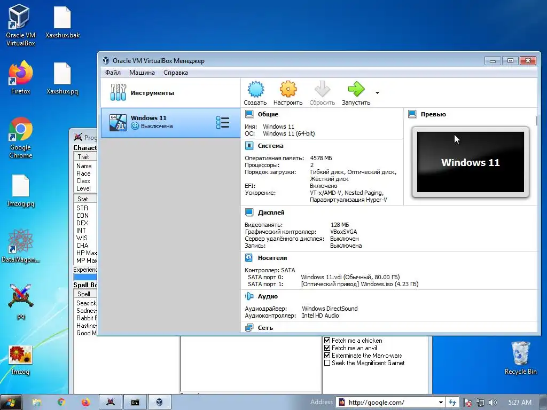Open the Дисплей settings heading link
The height and width of the screenshot is (410, 547).
coord(271,212)
